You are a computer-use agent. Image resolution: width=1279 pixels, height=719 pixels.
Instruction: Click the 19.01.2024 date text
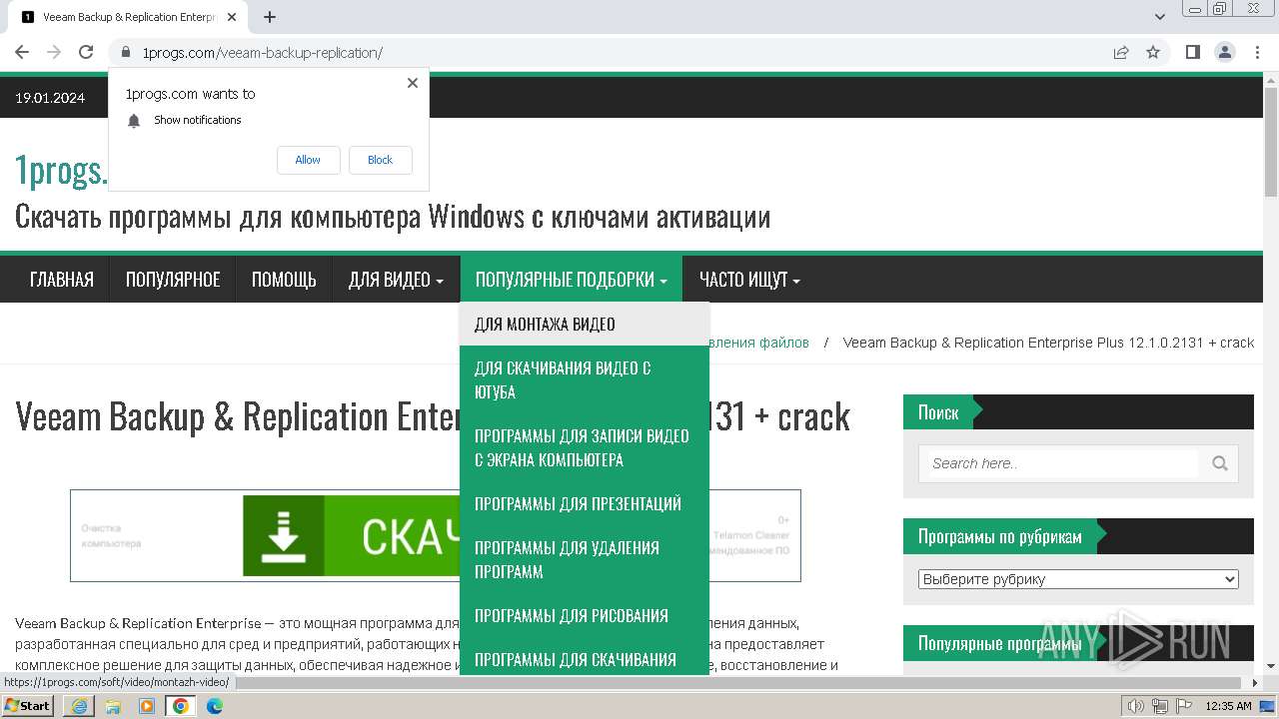pos(50,98)
